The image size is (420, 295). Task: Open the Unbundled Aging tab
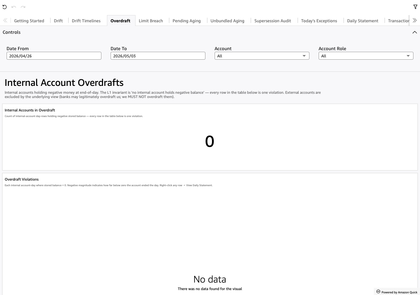pos(227,21)
